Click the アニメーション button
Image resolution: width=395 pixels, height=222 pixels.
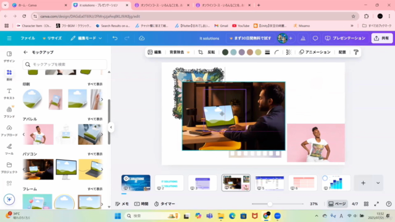[x=315, y=52]
